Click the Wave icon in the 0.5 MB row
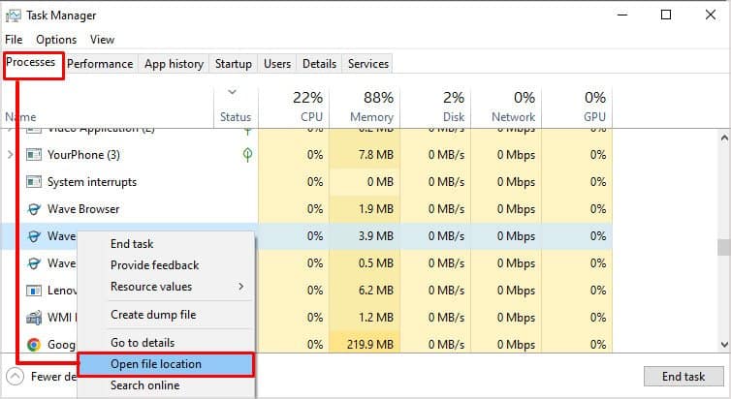Image resolution: width=731 pixels, height=399 pixels. [x=34, y=263]
